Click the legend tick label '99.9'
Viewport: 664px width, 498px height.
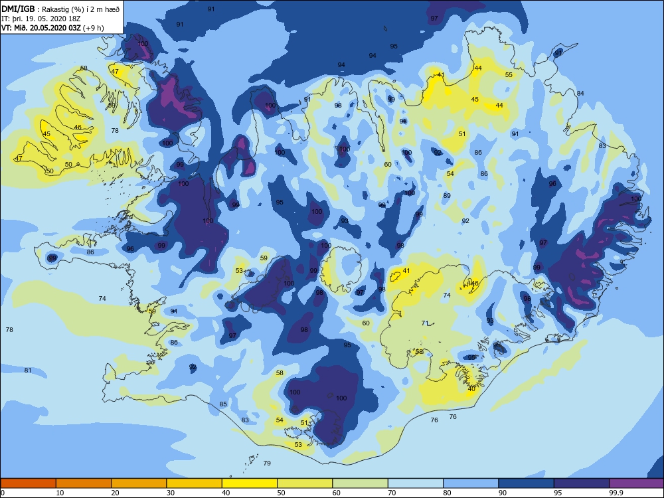coord(616,493)
